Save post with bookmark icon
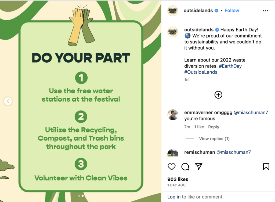 click(266, 167)
